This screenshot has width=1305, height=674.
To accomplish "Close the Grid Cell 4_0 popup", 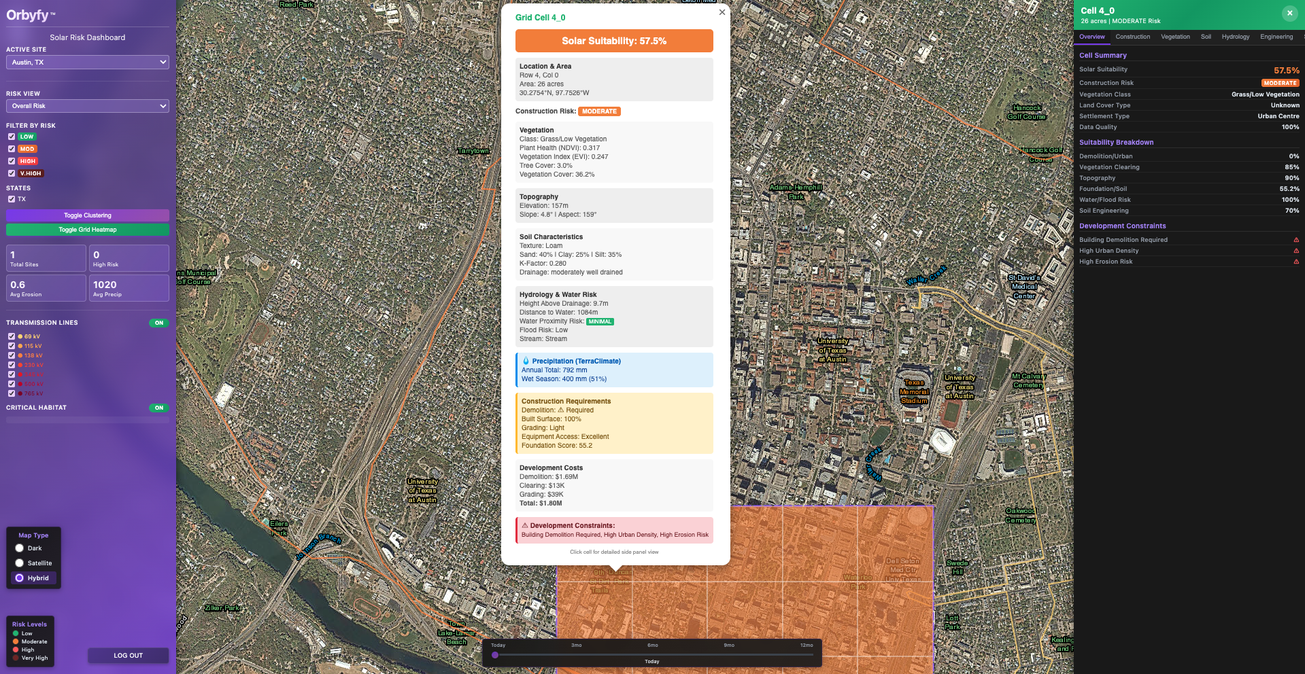I will 722,12.
